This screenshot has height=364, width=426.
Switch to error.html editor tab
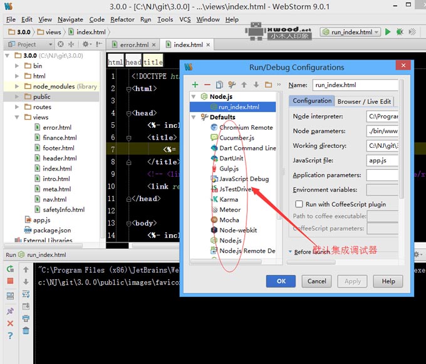[x=134, y=45]
